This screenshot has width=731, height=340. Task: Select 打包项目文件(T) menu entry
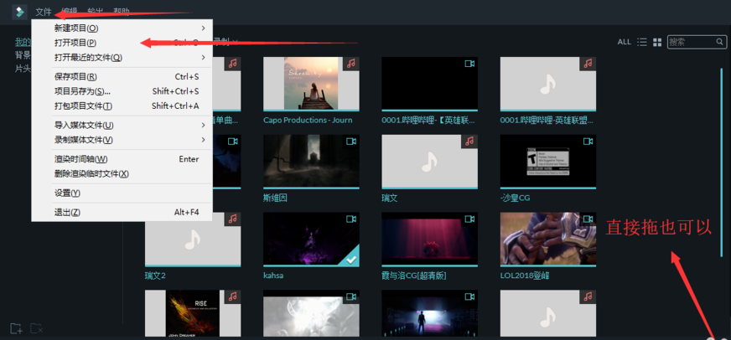point(122,106)
